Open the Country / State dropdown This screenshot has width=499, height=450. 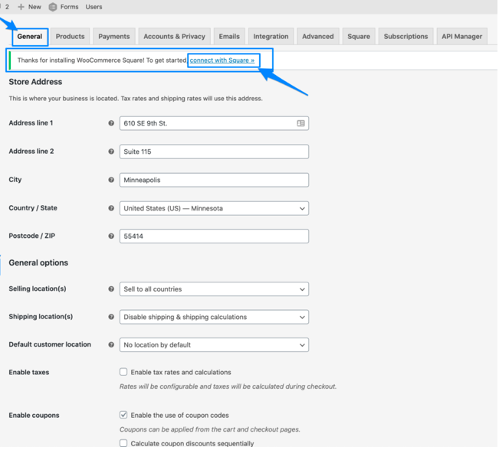[x=214, y=208]
